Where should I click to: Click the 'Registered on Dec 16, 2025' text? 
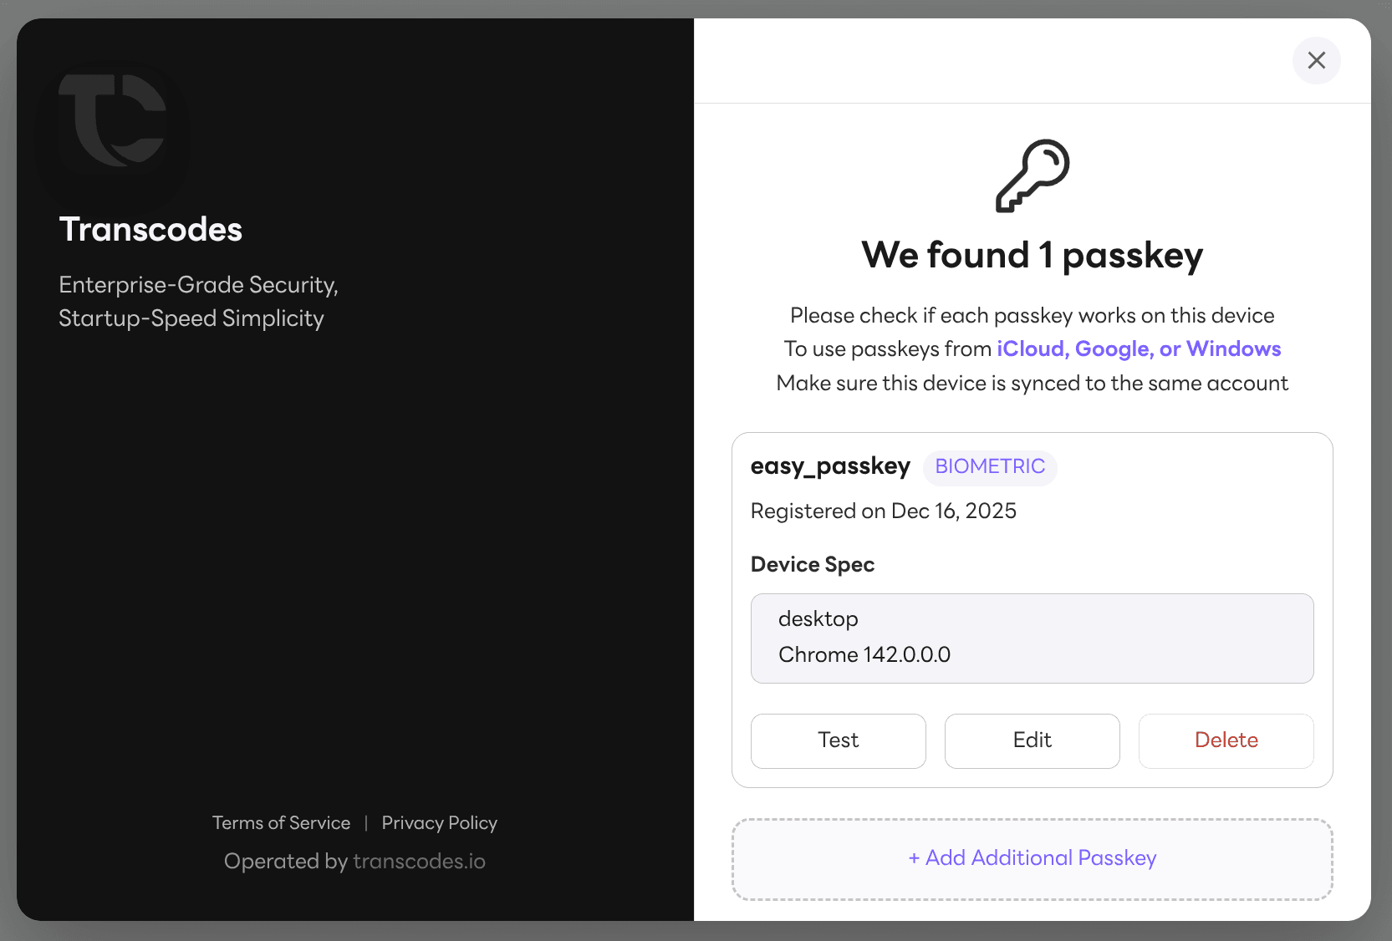click(x=883, y=511)
